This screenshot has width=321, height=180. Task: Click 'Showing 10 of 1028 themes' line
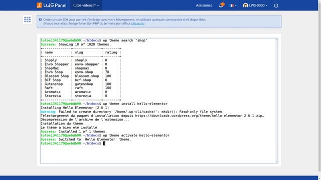(x=85, y=44)
